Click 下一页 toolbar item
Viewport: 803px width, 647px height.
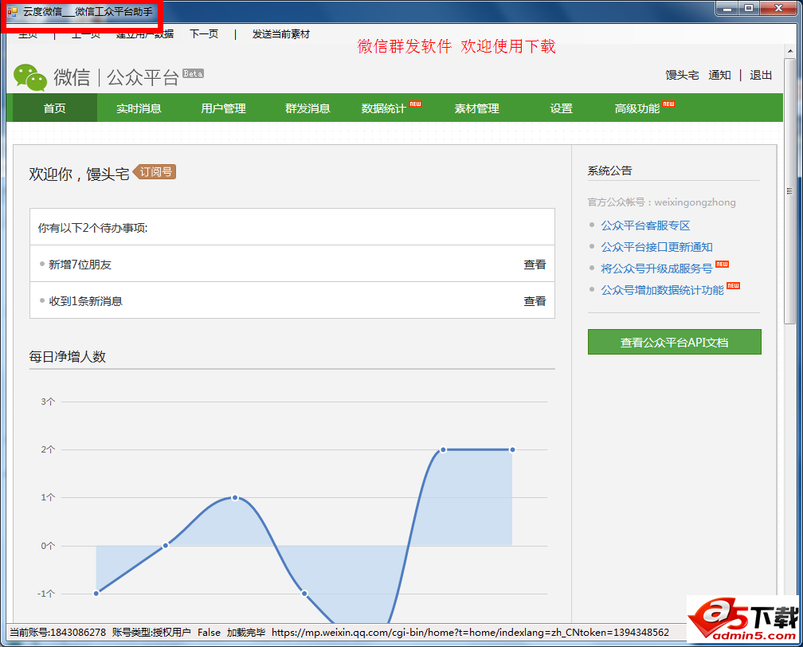204,33
